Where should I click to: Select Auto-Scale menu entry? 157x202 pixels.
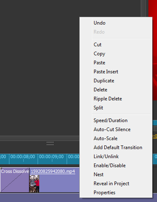pos(116,138)
